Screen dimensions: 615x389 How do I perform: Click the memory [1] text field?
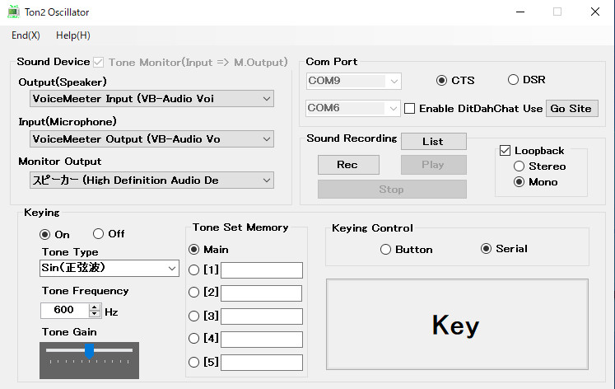(x=262, y=270)
